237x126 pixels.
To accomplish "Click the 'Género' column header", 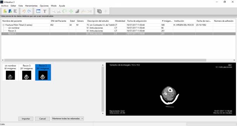I will click(81, 21).
